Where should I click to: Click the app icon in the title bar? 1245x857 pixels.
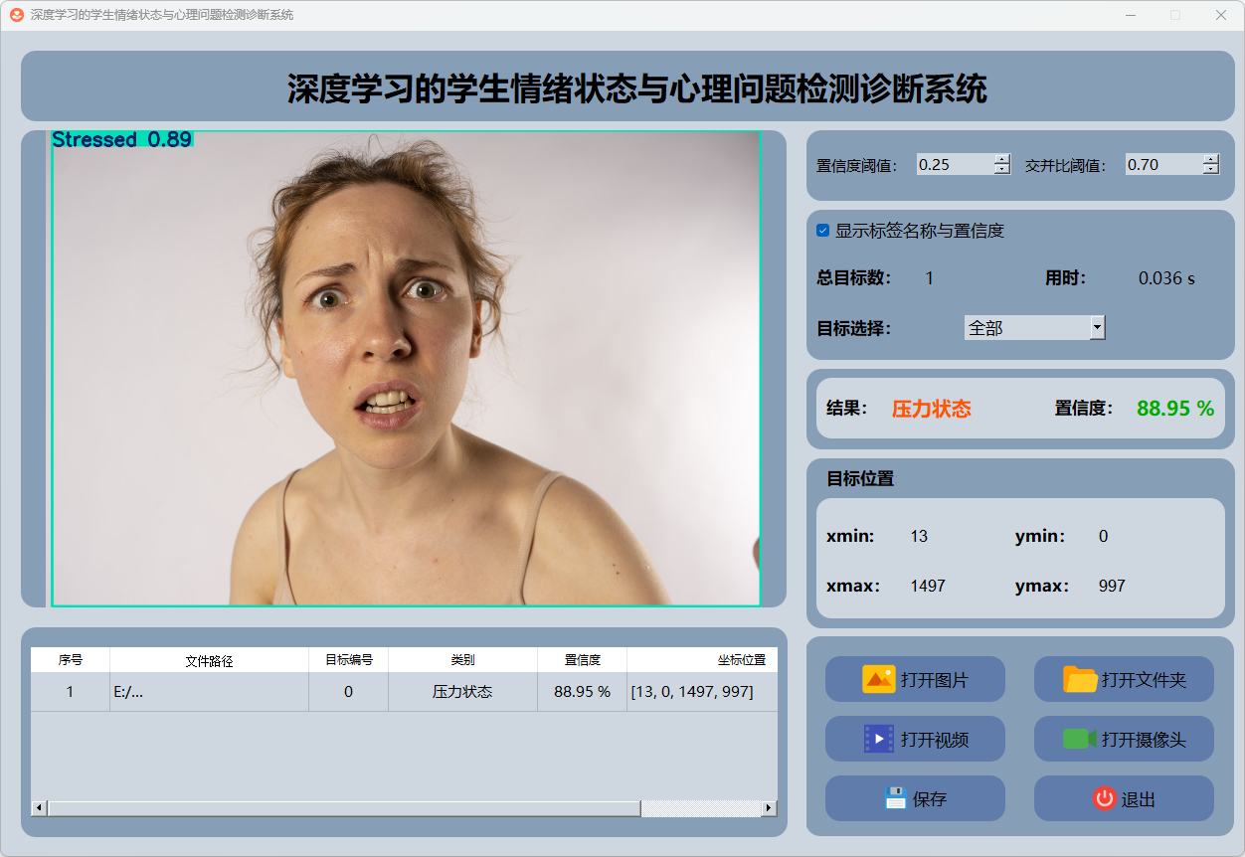click(x=17, y=15)
